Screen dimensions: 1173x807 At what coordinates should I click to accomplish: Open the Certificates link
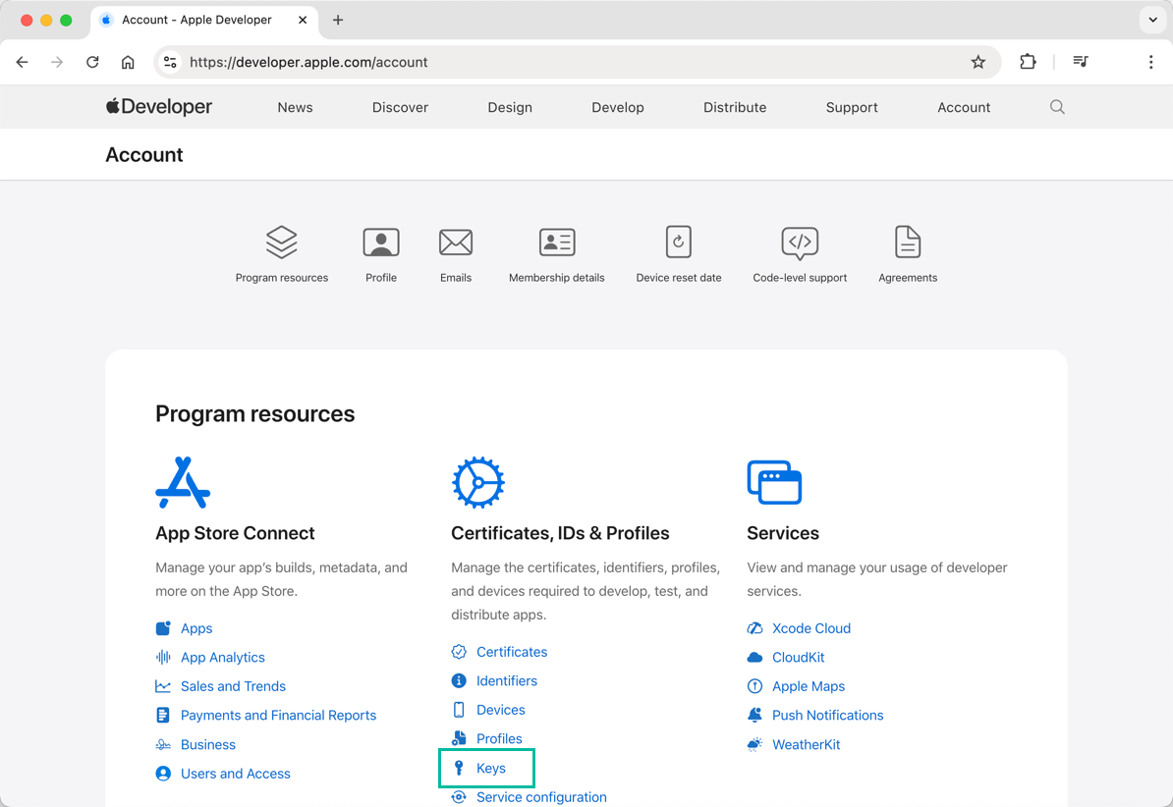coord(511,652)
